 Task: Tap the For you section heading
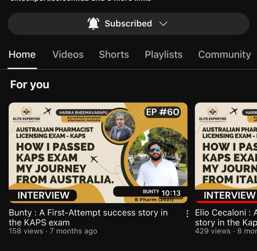(x=30, y=85)
